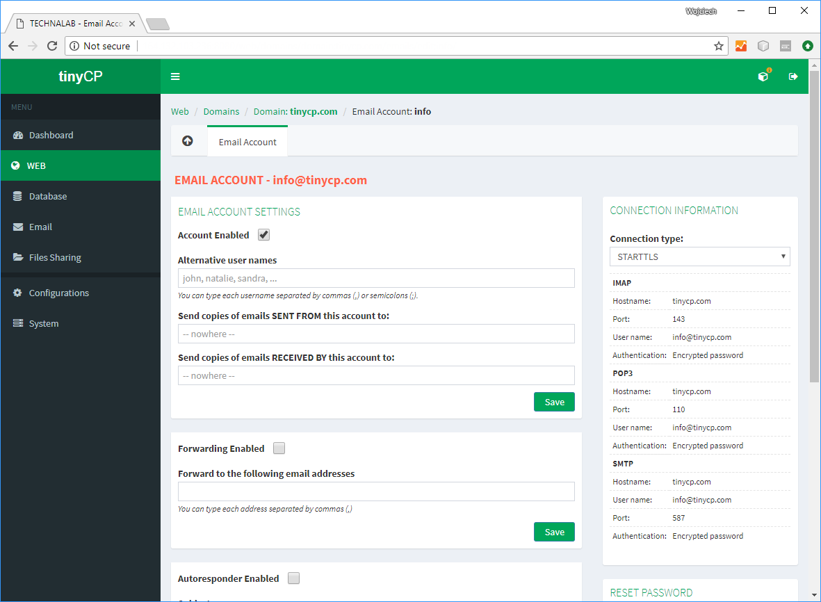Image resolution: width=821 pixels, height=602 pixels.
Task: Click the up-arrow back icon beside the Email Account tab
Action: [188, 141]
